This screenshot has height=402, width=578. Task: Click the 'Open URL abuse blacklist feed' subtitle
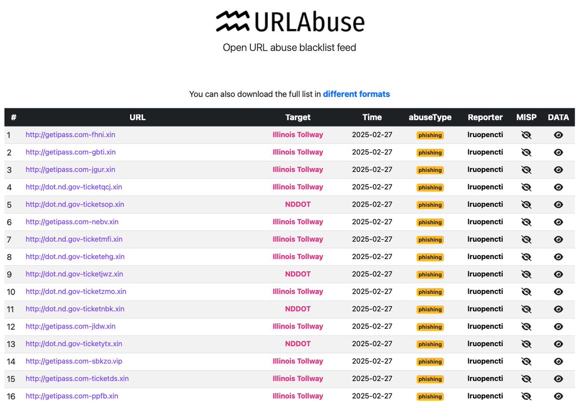point(289,48)
